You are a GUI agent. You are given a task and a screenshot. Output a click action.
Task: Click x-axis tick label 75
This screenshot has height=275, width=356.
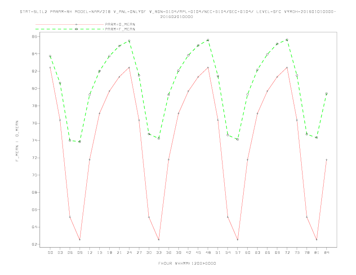[297, 253]
